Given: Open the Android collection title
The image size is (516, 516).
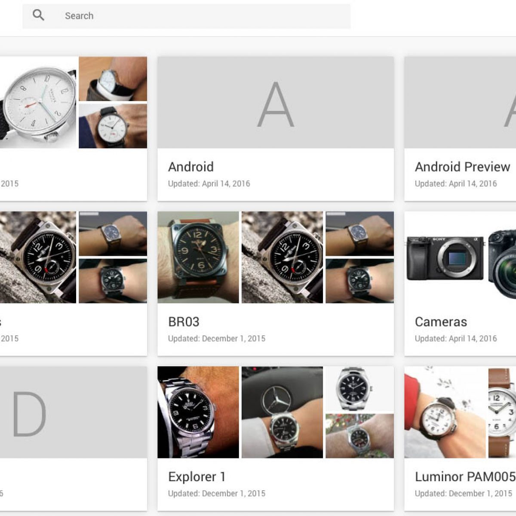Looking at the screenshot, I should [x=190, y=167].
